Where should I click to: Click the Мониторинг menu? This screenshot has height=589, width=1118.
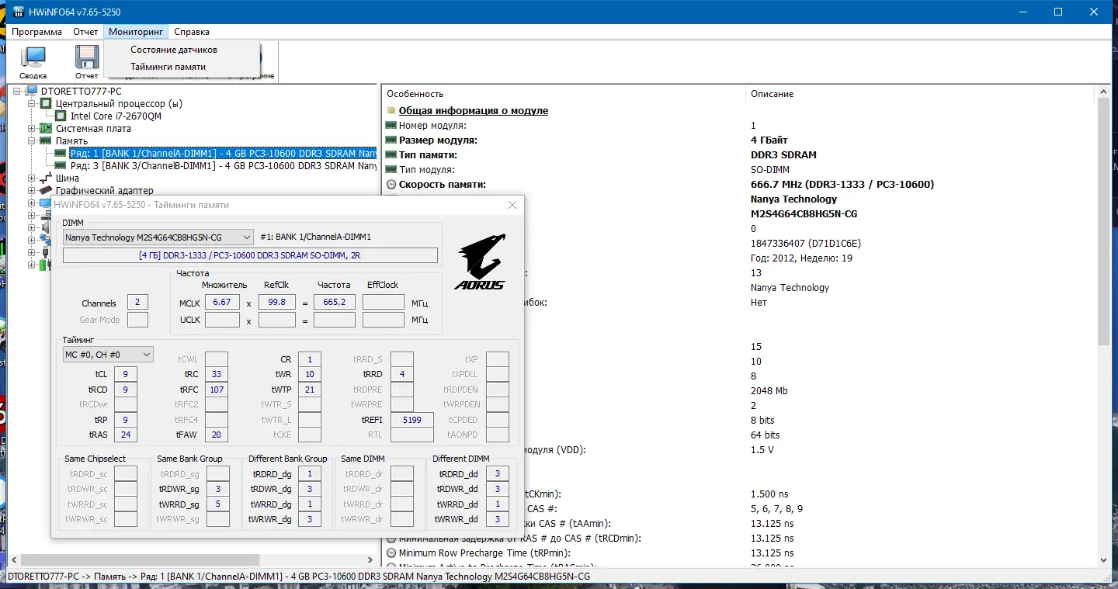tap(136, 32)
